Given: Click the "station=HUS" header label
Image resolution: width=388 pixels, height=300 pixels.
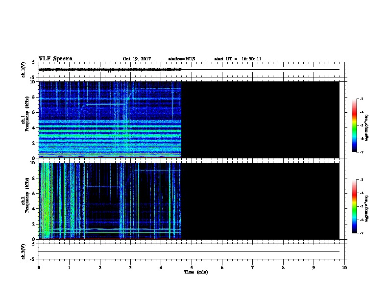Looking at the screenshot, I should [182, 59].
